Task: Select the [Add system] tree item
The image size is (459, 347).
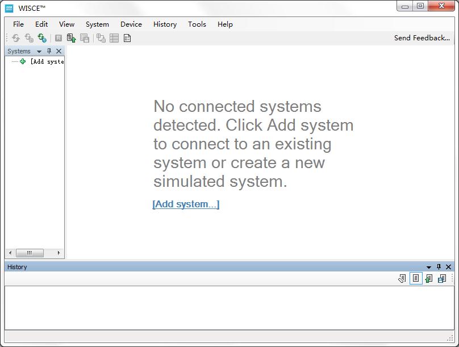Action: pyautogui.click(x=47, y=61)
